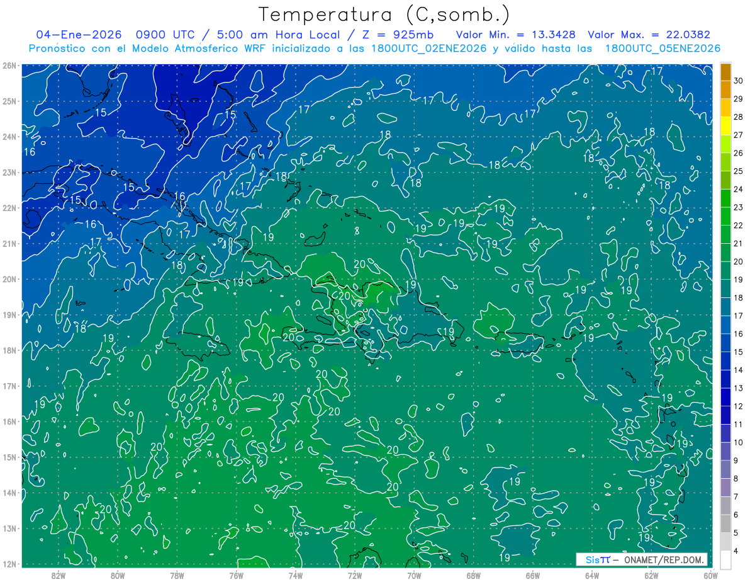Click the "22N" latitude label
The height and width of the screenshot is (584, 755).
pos(9,208)
